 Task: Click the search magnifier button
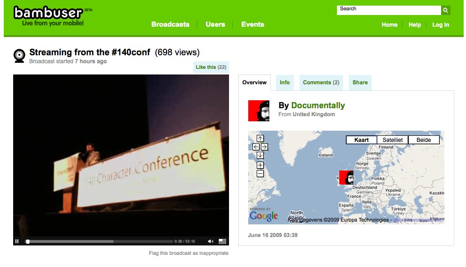click(445, 10)
